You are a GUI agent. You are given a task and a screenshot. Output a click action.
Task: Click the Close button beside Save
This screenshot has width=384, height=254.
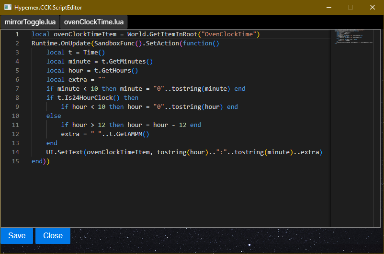coord(53,235)
